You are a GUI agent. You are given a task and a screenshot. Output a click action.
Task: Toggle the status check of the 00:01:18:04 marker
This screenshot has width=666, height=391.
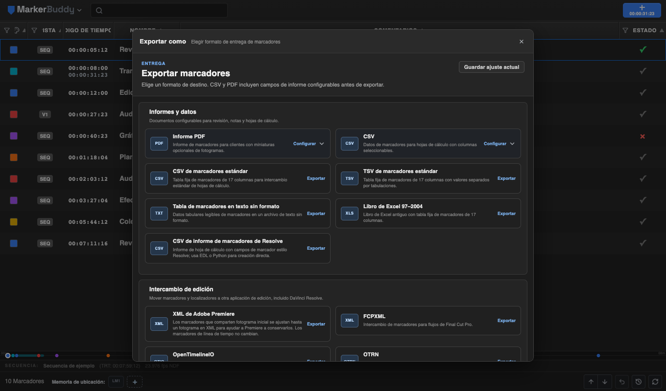point(643,157)
